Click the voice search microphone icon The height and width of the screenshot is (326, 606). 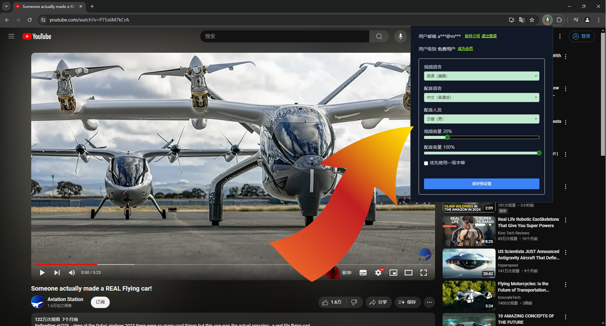pos(400,36)
